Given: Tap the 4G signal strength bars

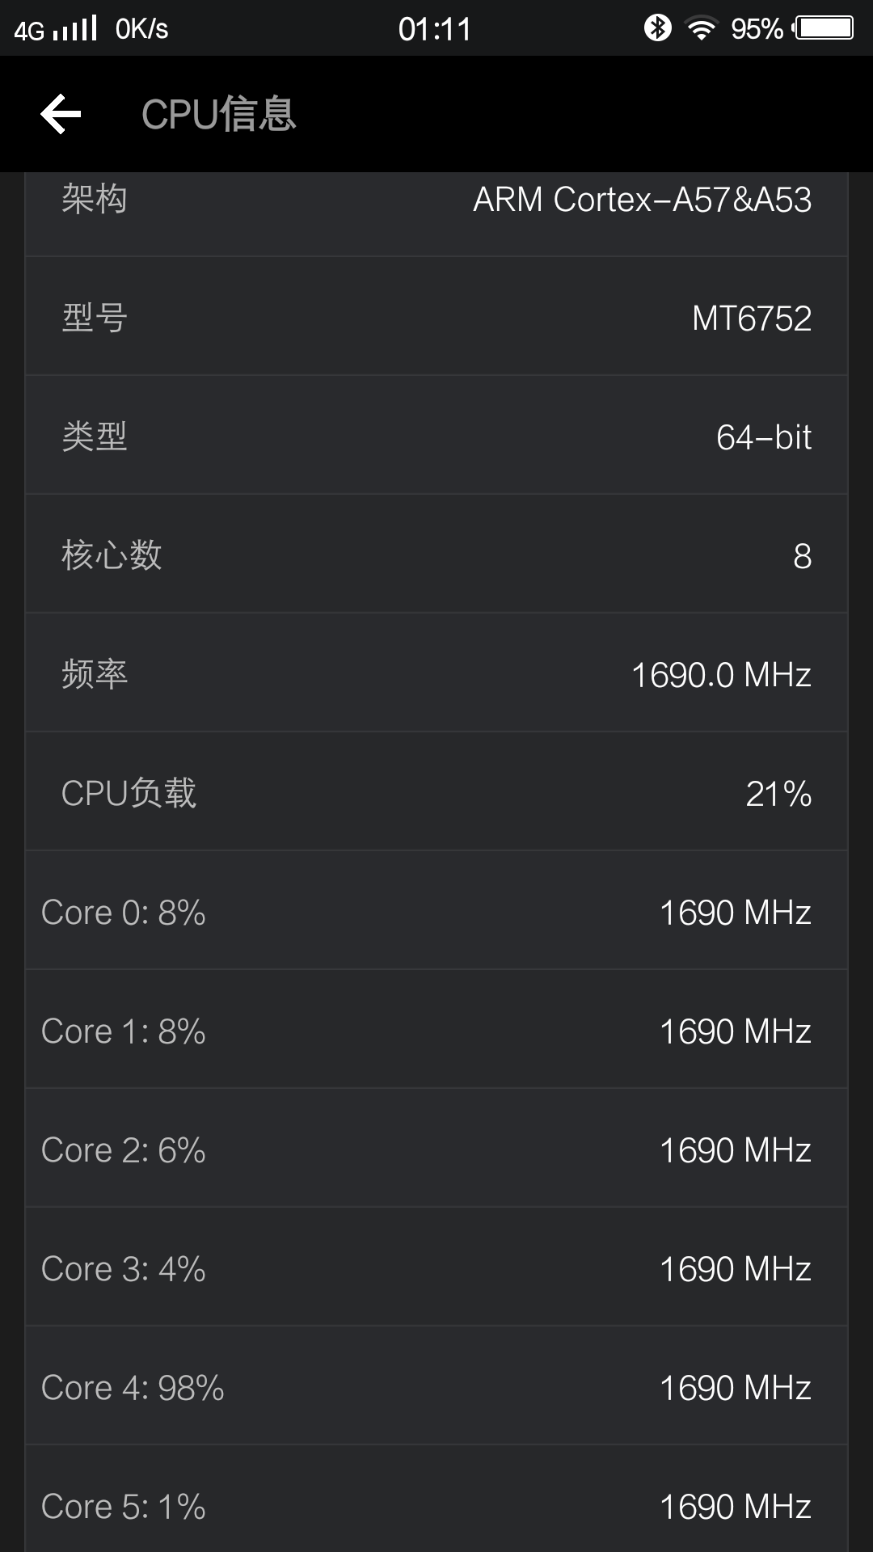Looking at the screenshot, I should point(73,27).
